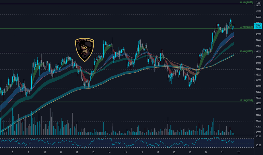Open the USD currency selector

coord(258,3)
